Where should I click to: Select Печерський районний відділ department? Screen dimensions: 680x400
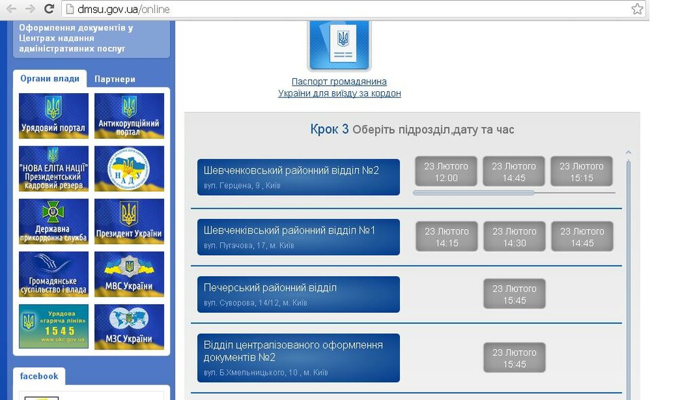pos(299,295)
